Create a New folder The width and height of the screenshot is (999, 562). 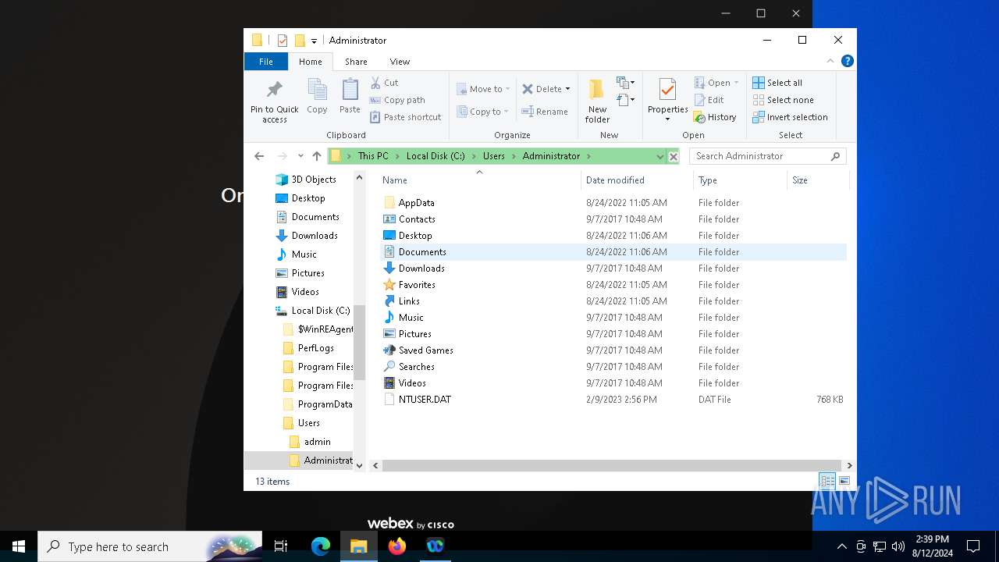point(597,101)
